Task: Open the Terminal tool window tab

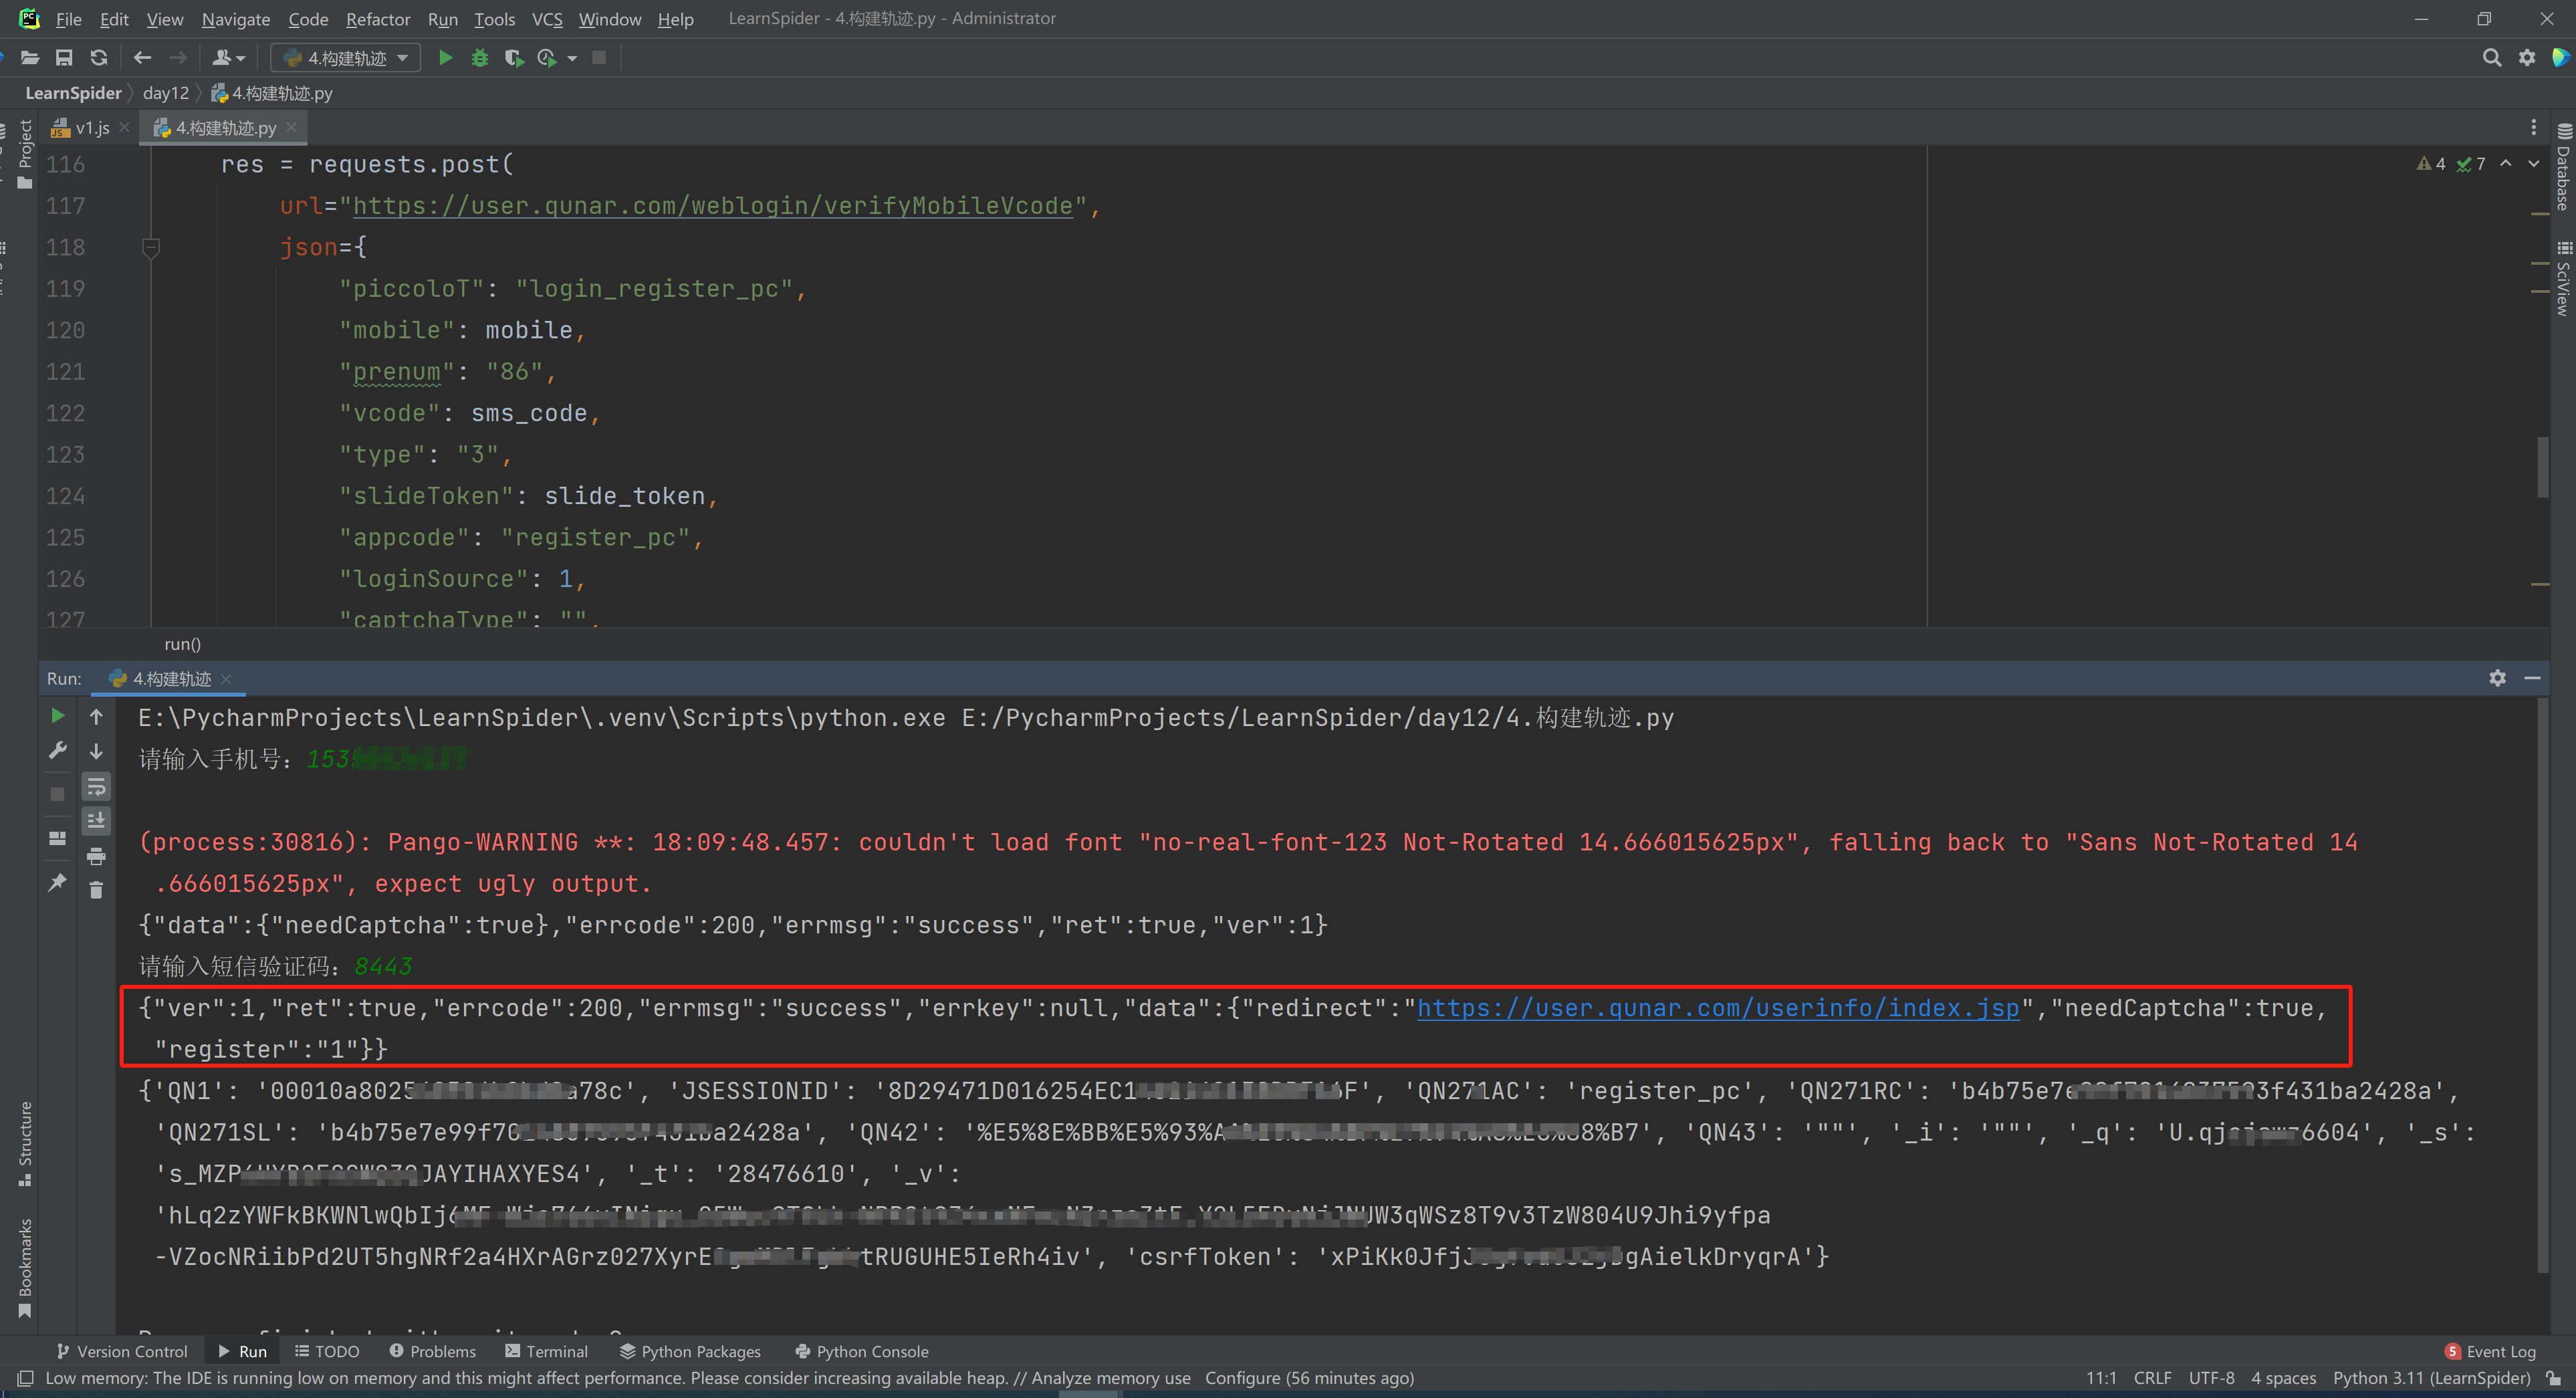Action: coord(547,1352)
